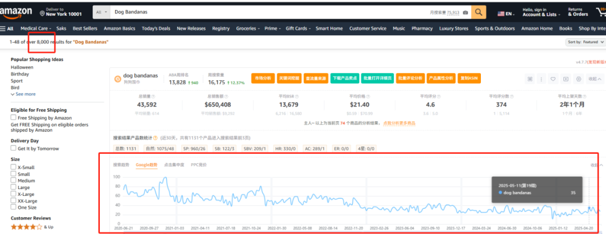Open Today's Deals in nav bar
Image resolution: width=606 pixels, height=234 pixels.
click(x=156, y=28)
